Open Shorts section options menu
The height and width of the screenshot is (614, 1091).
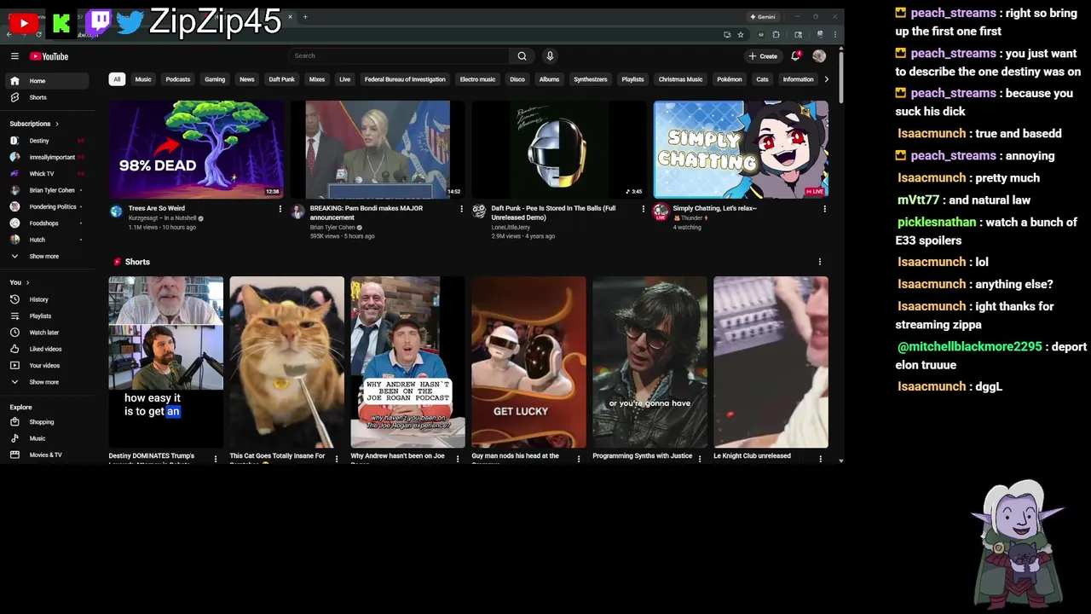pyautogui.click(x=820, y=262)
